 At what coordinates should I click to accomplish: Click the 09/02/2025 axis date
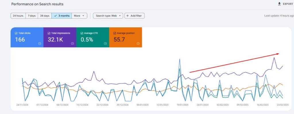[243, 105]
